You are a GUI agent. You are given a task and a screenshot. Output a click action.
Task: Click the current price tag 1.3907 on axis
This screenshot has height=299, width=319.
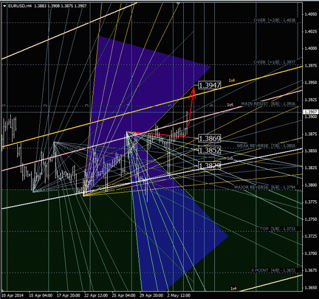(x=310, y=112)
